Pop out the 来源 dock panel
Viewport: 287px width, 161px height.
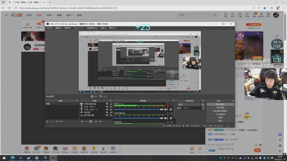click(x=110, y=101)
